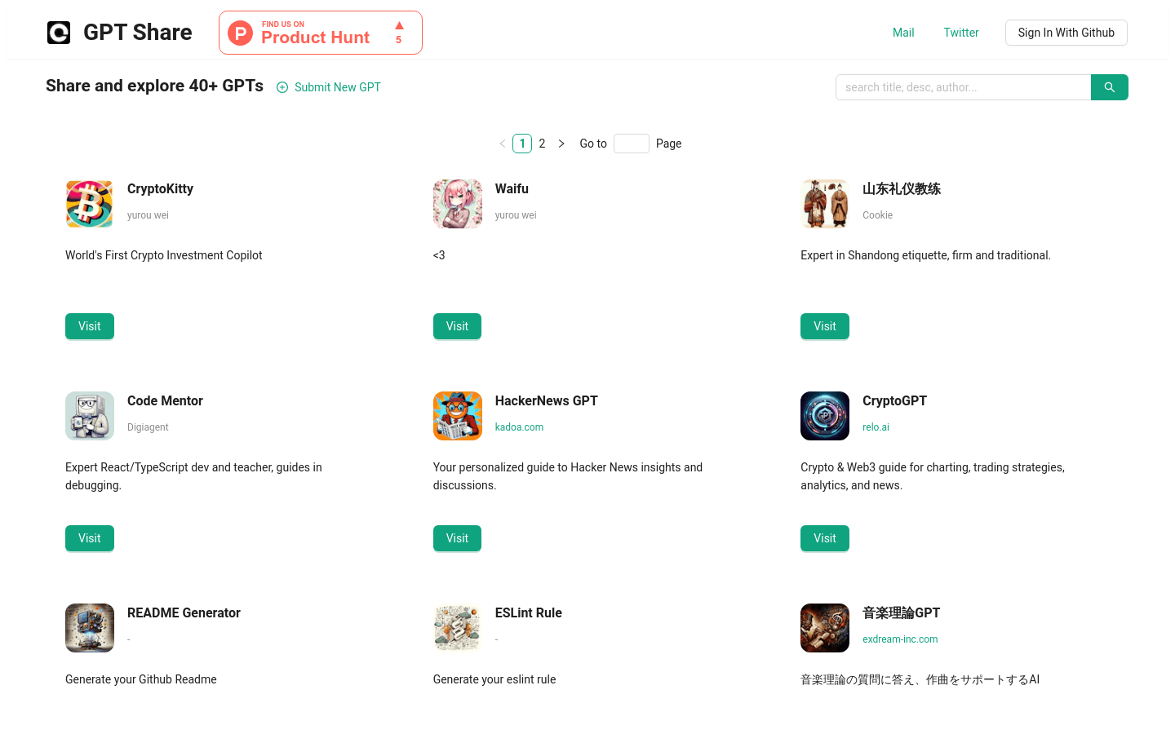Click the plus icon beside Submit New GPT
This screenshot has height=734, width=1175.
pyautogui.click(x=282, y=87)
